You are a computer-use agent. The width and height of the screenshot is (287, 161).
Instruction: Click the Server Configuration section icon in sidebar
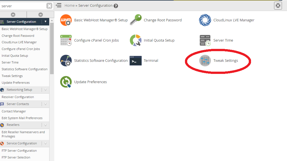2,22
